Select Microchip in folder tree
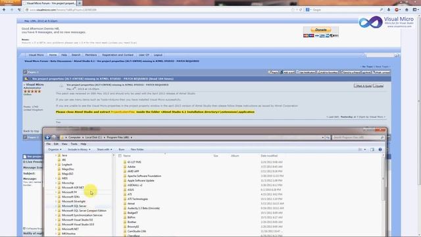This screenshot has width=421, height=237. tap(68, 183)
